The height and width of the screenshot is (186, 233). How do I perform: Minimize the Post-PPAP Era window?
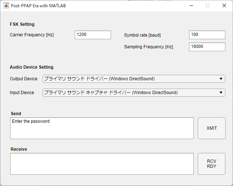pos(191,6)
